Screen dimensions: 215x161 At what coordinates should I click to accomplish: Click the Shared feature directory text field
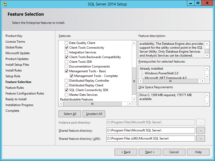(x=150, y=130)
